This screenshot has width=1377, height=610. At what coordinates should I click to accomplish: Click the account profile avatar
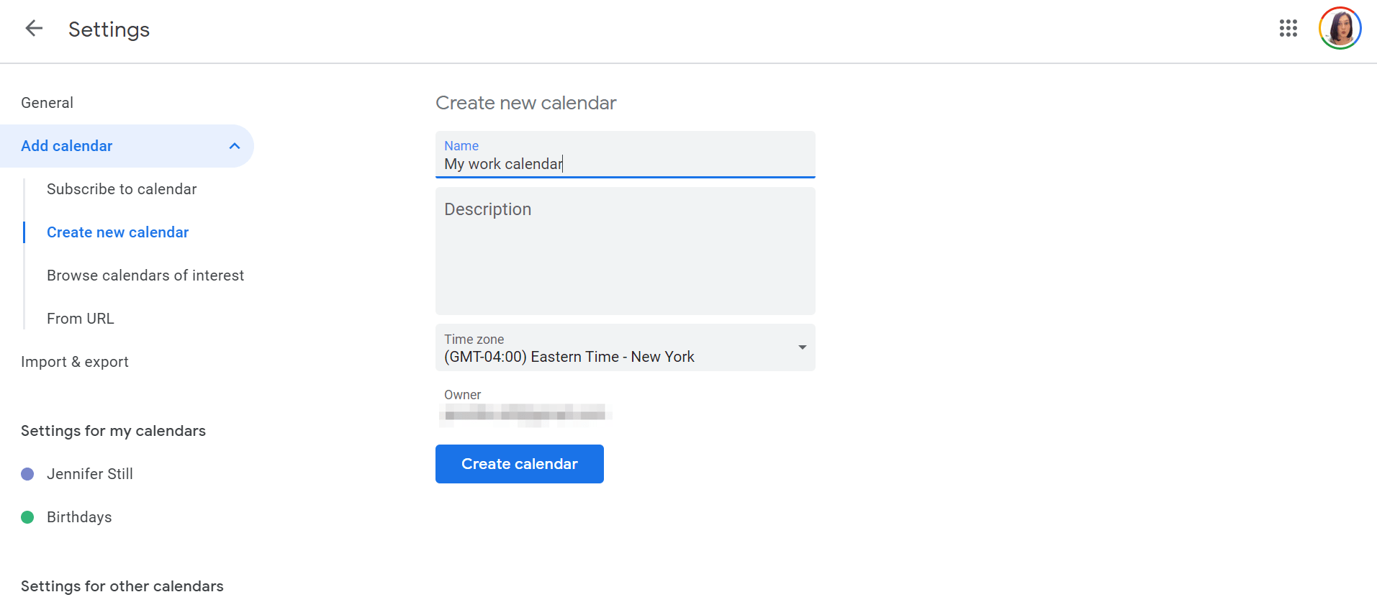(1339, 29)
